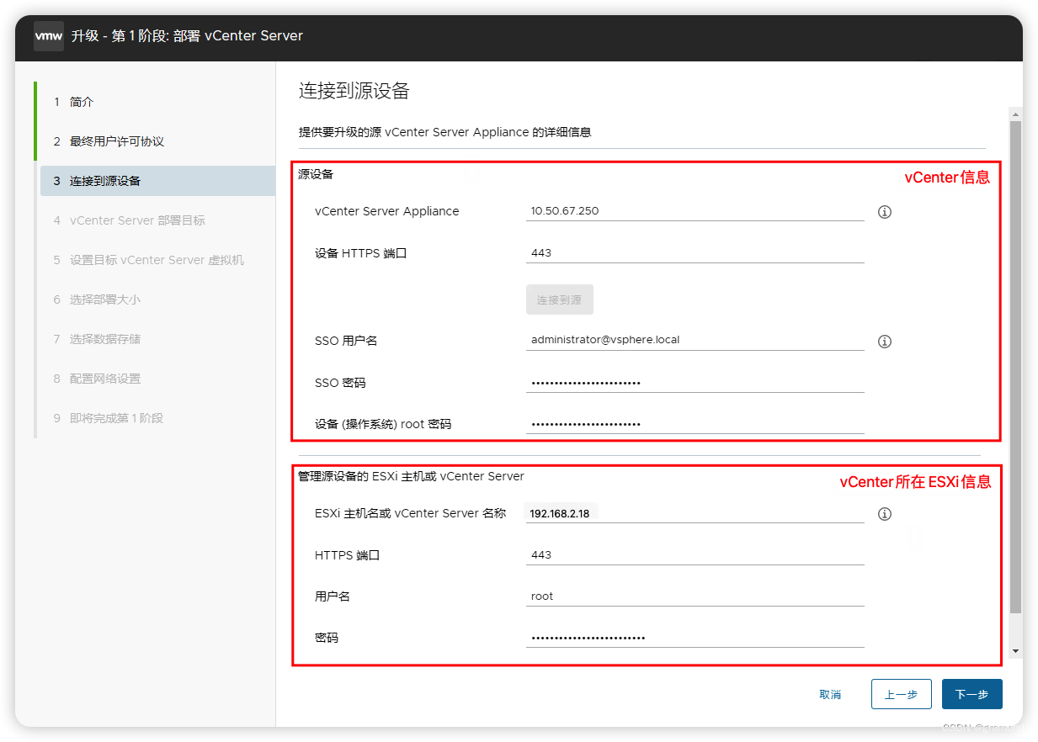Click the 源设备 section label

pos(316,174)
